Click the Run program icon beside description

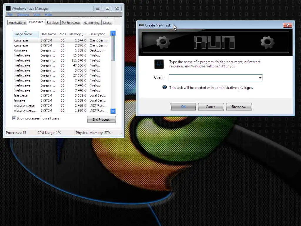pos(159,64)
